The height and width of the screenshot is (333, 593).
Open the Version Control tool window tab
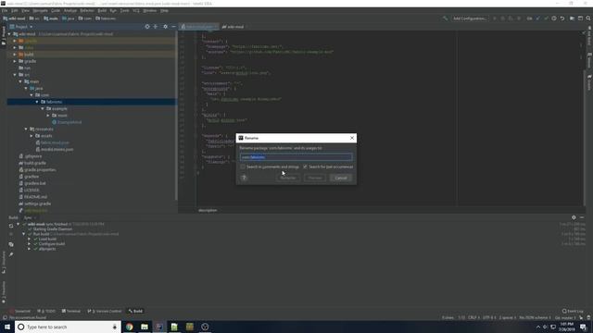[x=105, y=311]
